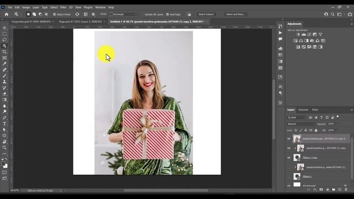Select the Move tool
Screen dimensions: 354x199
click(x=4, y=28)
